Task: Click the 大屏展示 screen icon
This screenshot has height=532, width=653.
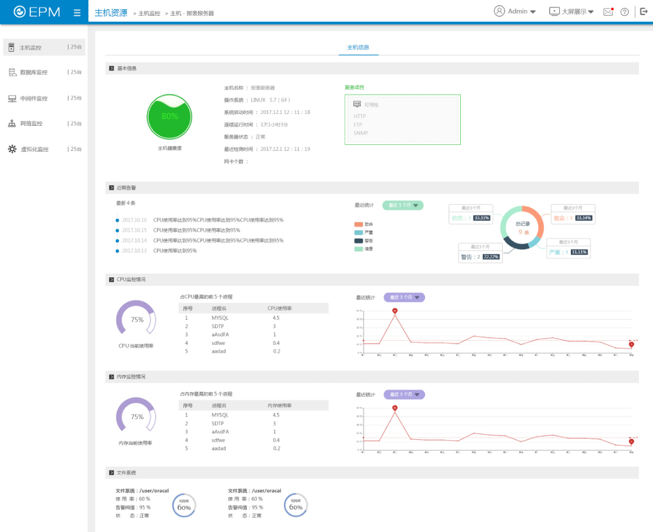Action: (554, 11)
